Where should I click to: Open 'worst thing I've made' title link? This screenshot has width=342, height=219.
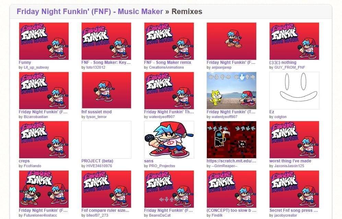point(290,161)
